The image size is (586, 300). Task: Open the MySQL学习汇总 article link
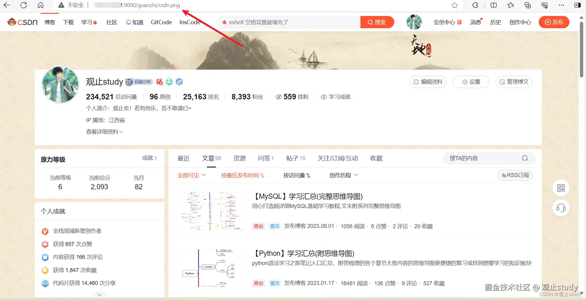coord(308,196)
